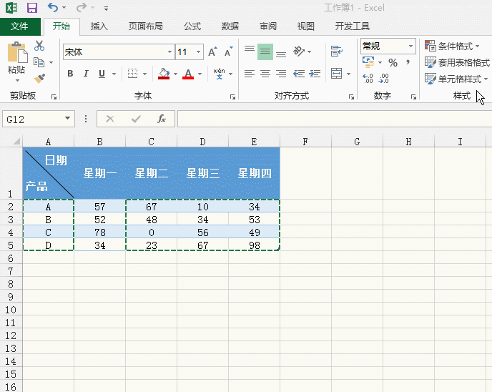492x392 pixels.
Task: Toggle align left
Action: 250,74
